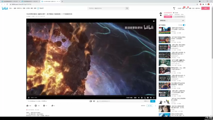The image size is (213, 120).
Task: Open 会员购 in the top navigation
Action: (x=28, y=8)
